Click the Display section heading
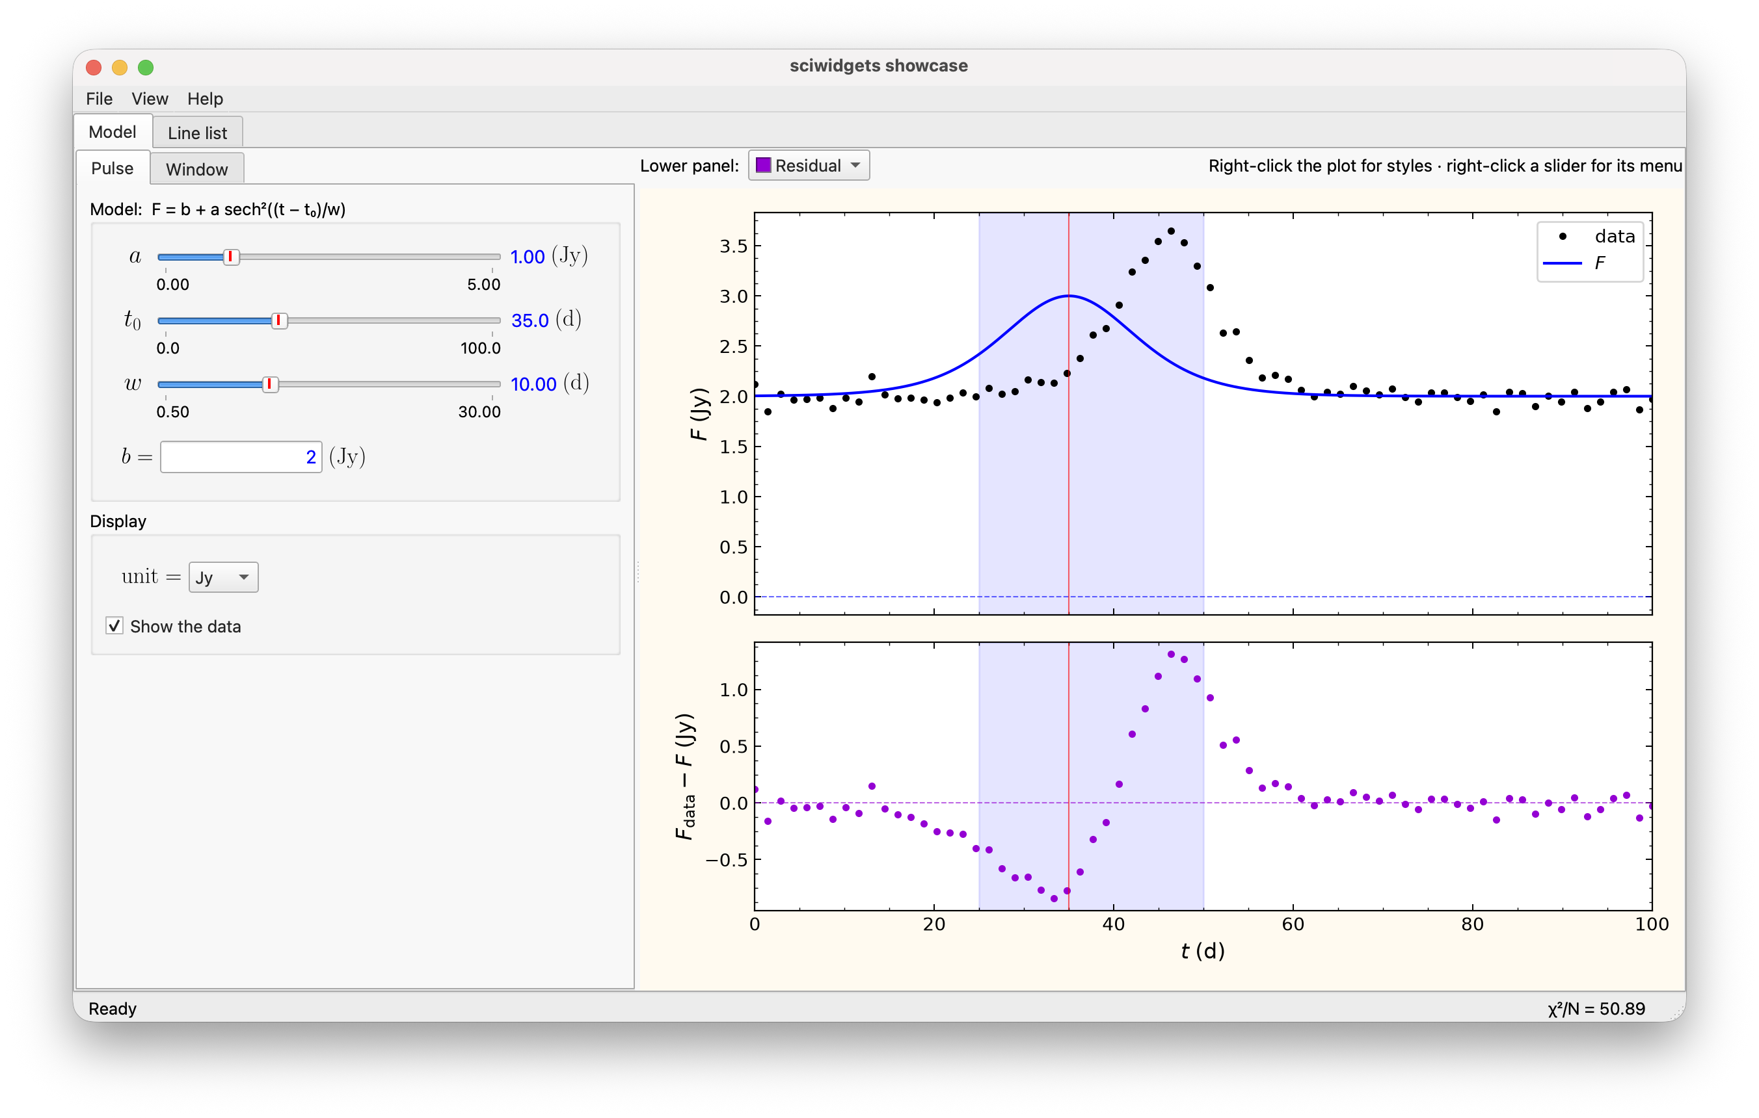 [x=118, y=521]
